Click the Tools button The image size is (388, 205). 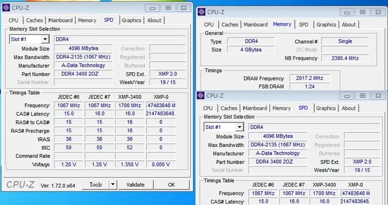click(96, 185)
